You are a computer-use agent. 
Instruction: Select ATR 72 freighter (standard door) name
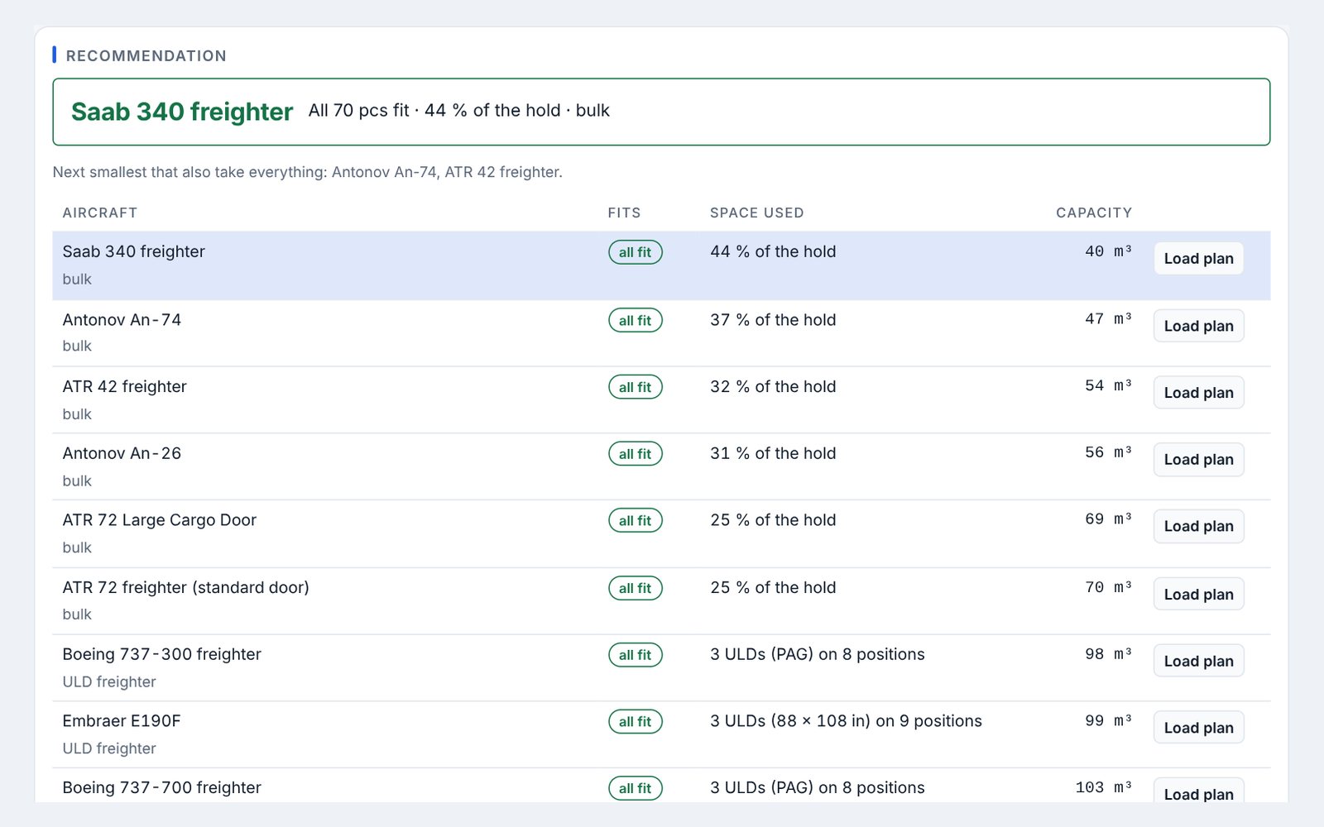point(186,588)
